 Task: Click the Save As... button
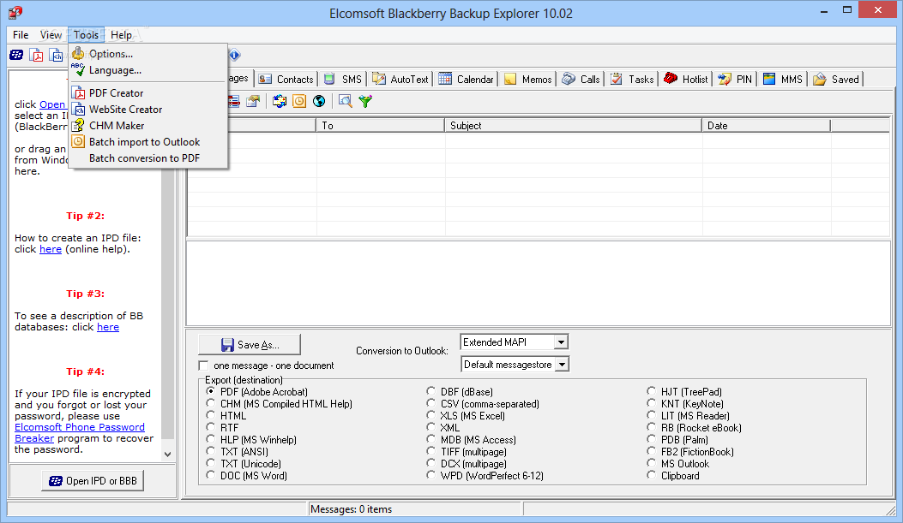250,344
